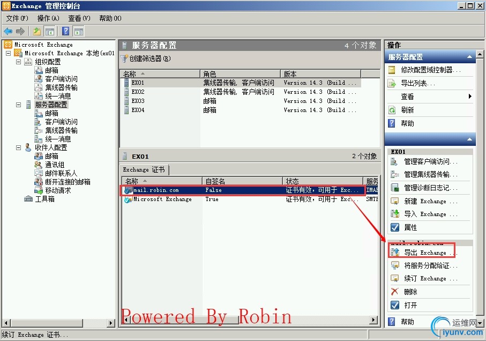486x341 pixels.
Task: Collapse the 服务器配置 tree node
Action: click(x=19, y=105)
